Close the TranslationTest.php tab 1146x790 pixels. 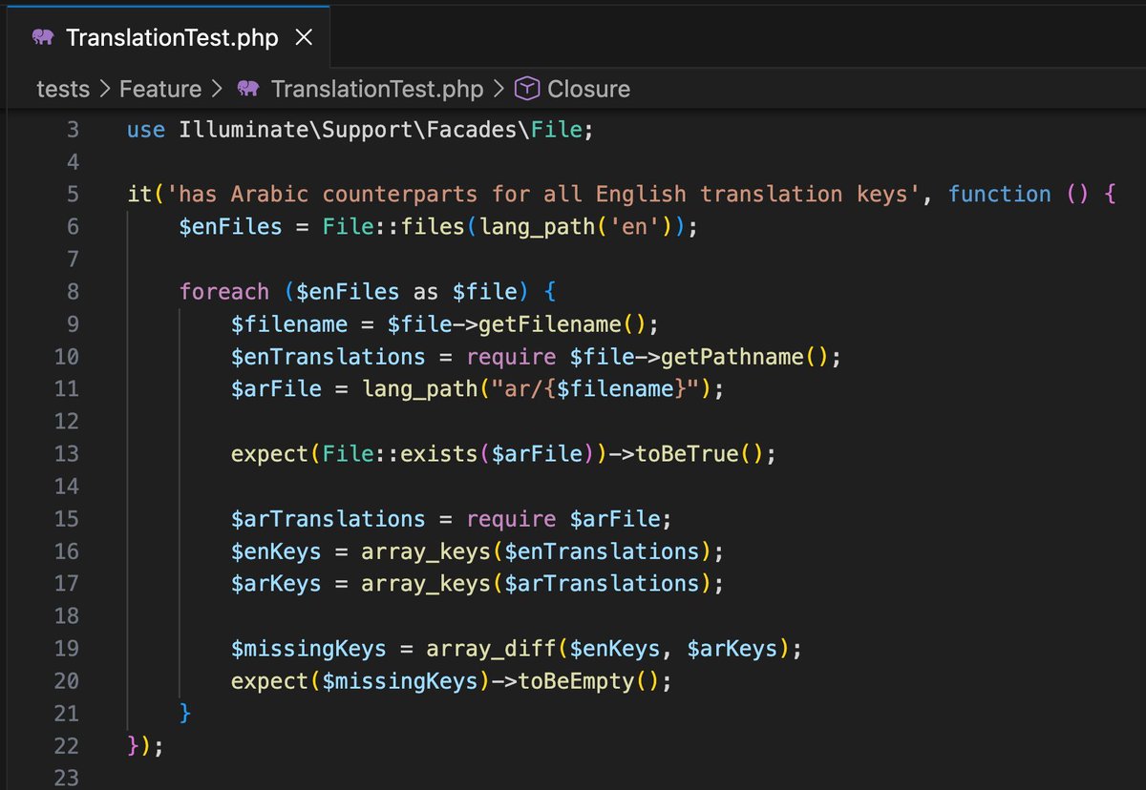[x=304, y=38]
